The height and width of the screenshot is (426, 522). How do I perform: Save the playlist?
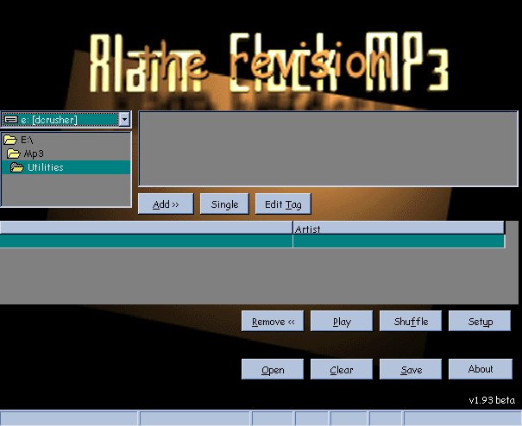click(411, 369)
